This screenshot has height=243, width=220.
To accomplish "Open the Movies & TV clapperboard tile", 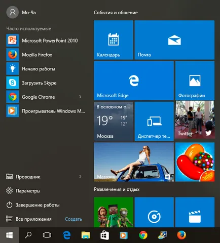I will click(195, 212).
